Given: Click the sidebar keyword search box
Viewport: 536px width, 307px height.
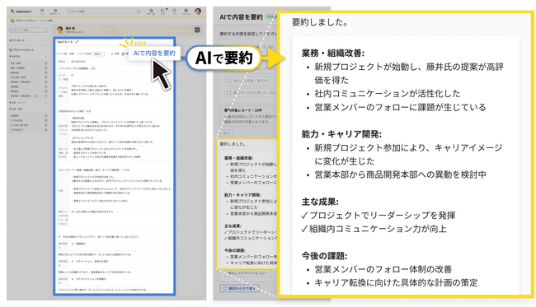Looking at the screenshot, I should pyautogui.click(x=28, y=30).
